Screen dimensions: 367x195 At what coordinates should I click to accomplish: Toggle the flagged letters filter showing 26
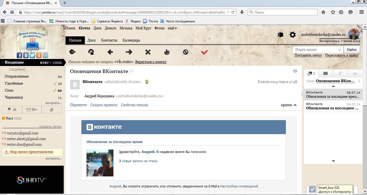pyautogui.click(x=12, y=110)
